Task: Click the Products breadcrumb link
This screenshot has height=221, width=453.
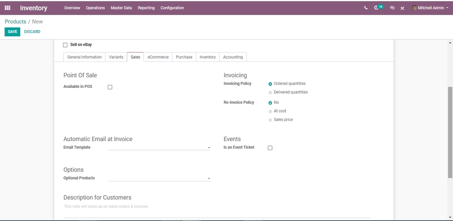Action: 16,22
